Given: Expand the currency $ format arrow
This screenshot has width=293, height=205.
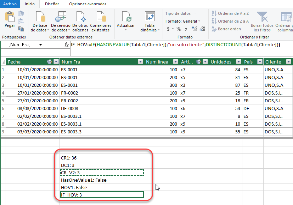Looking at the screenshot, I should [173, 29].
